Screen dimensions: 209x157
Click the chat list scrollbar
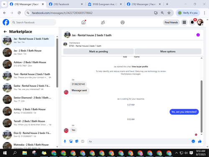[x=57, y=63]
